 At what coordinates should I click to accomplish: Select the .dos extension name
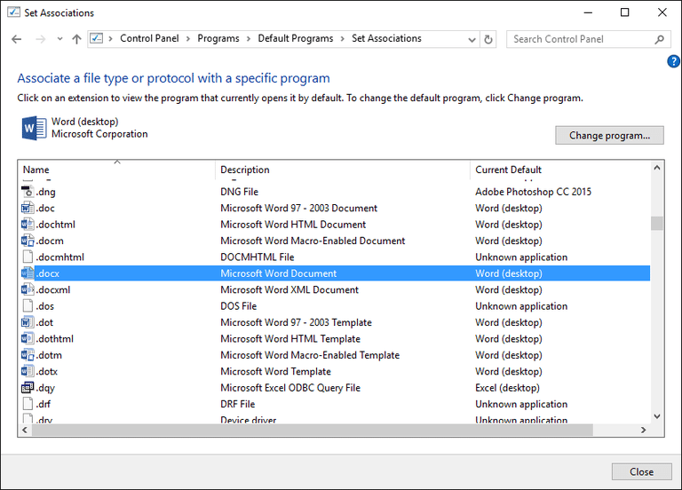45,305
